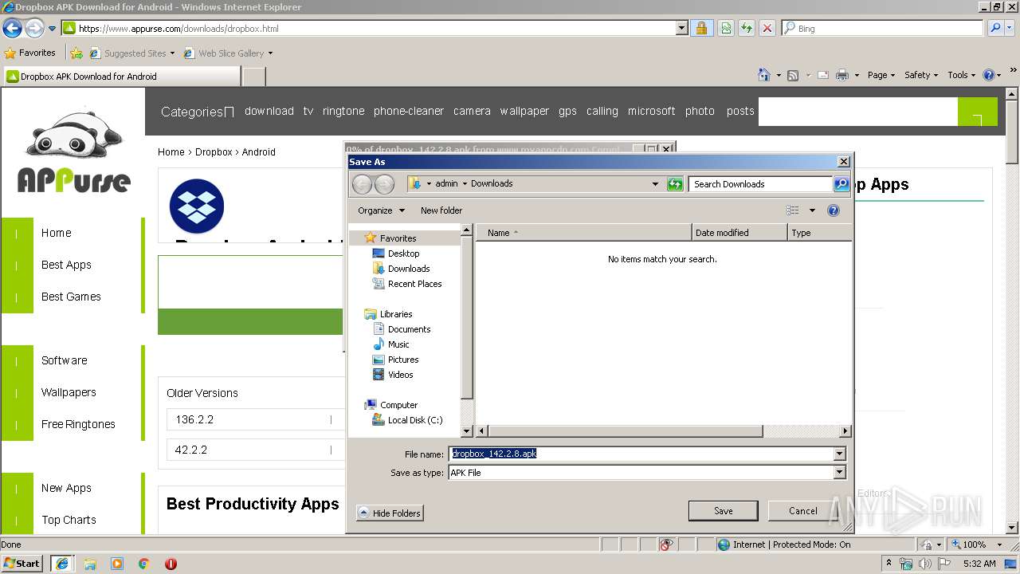Click the IE Back navigation arrow
The height and width of the screenshot is (574, 1020).
[12, 29]
